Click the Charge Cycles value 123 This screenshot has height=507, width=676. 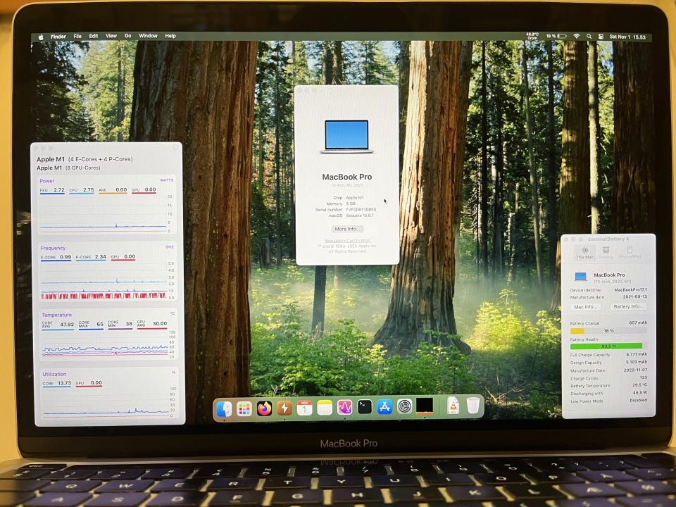pyautogui.click(x=643, y=377)
